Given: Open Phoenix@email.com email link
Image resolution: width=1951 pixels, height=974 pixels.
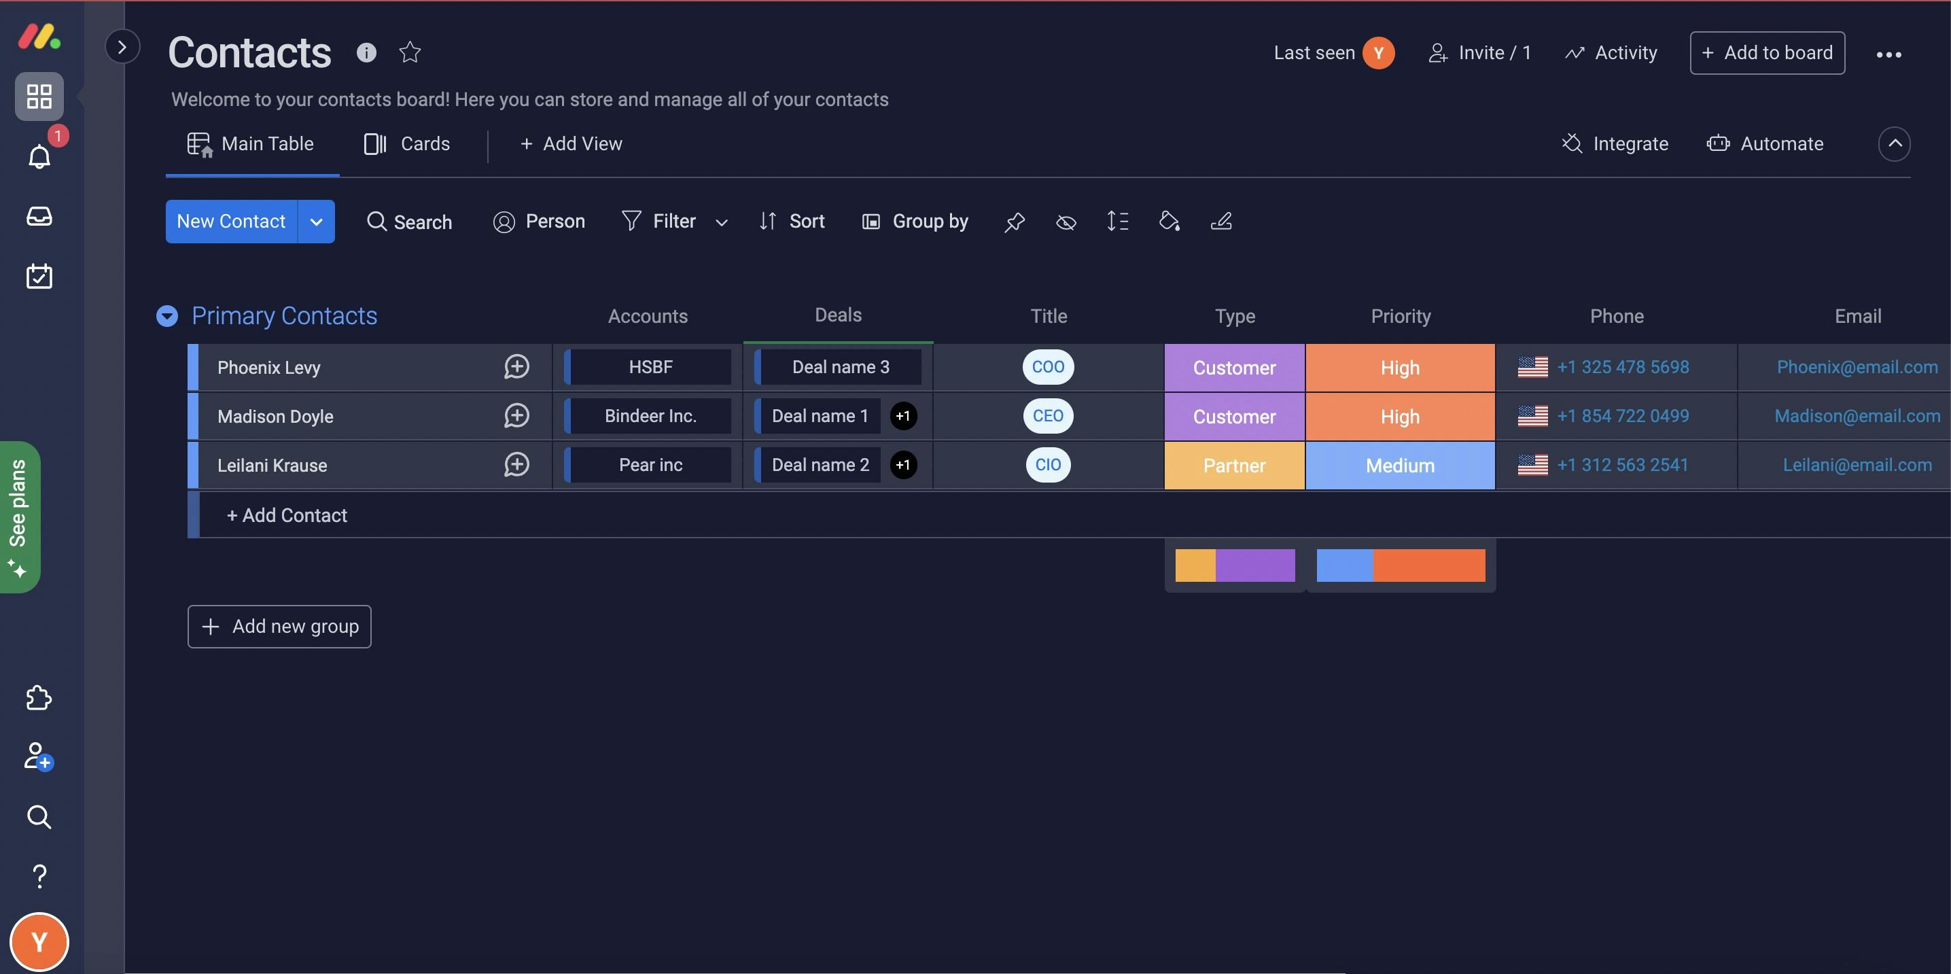Looking at the screenshot, I should [1857, 367].
